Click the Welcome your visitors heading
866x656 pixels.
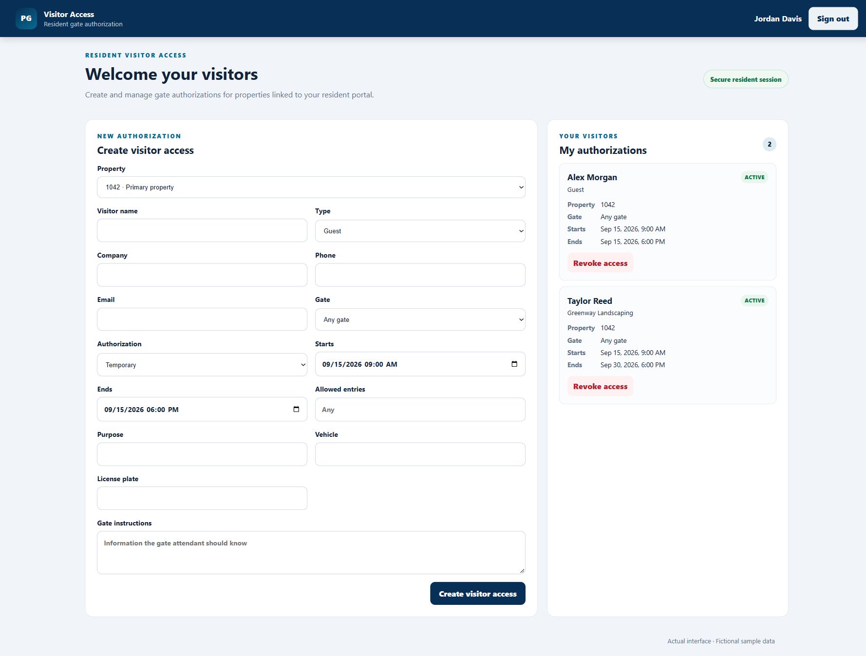171,74
